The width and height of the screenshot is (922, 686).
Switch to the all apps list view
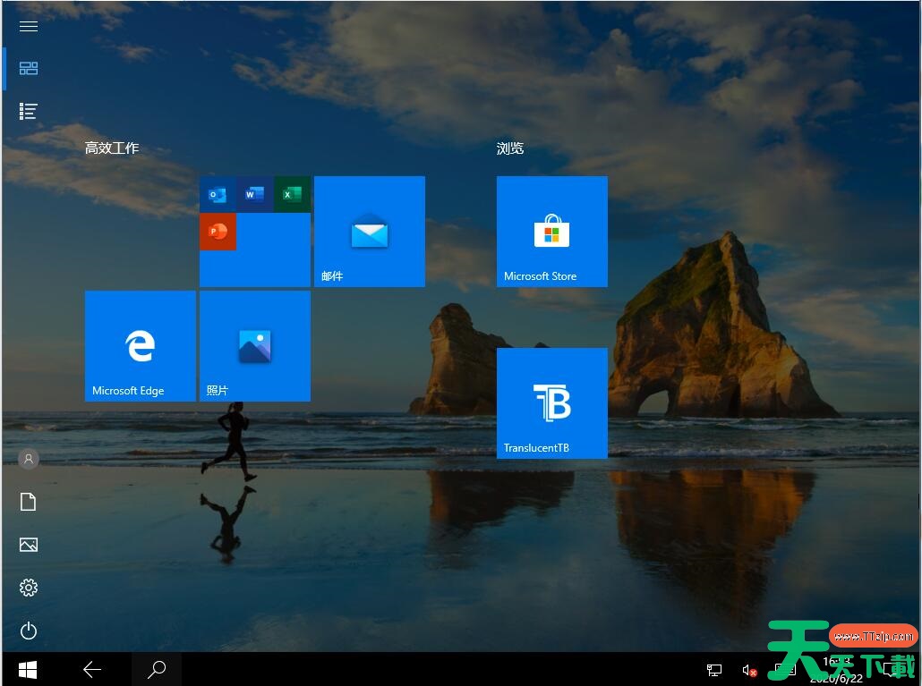click(x=29, y=112)
